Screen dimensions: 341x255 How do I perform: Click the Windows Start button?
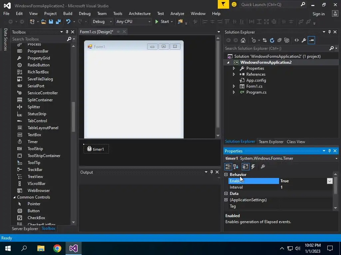point(8,248)
